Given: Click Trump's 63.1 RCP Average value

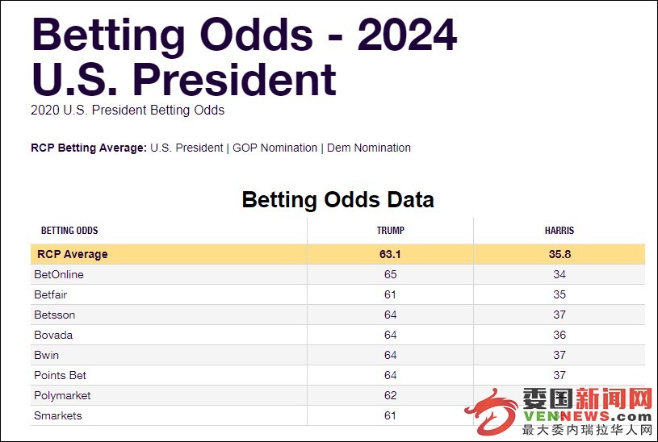Looking at the screenshot, I should 390,254.
